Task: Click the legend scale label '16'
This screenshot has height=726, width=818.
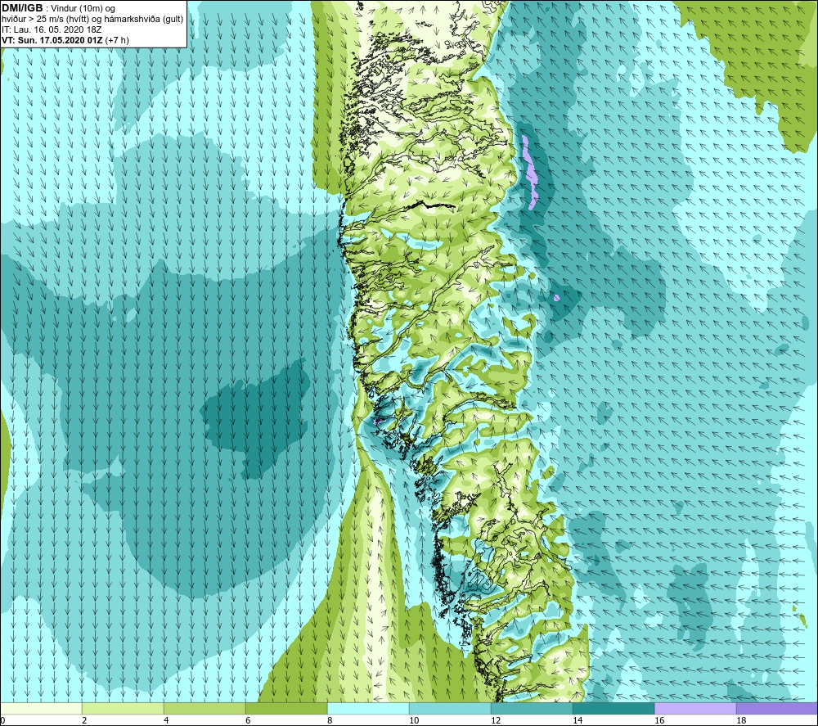Action: (659, 720)
